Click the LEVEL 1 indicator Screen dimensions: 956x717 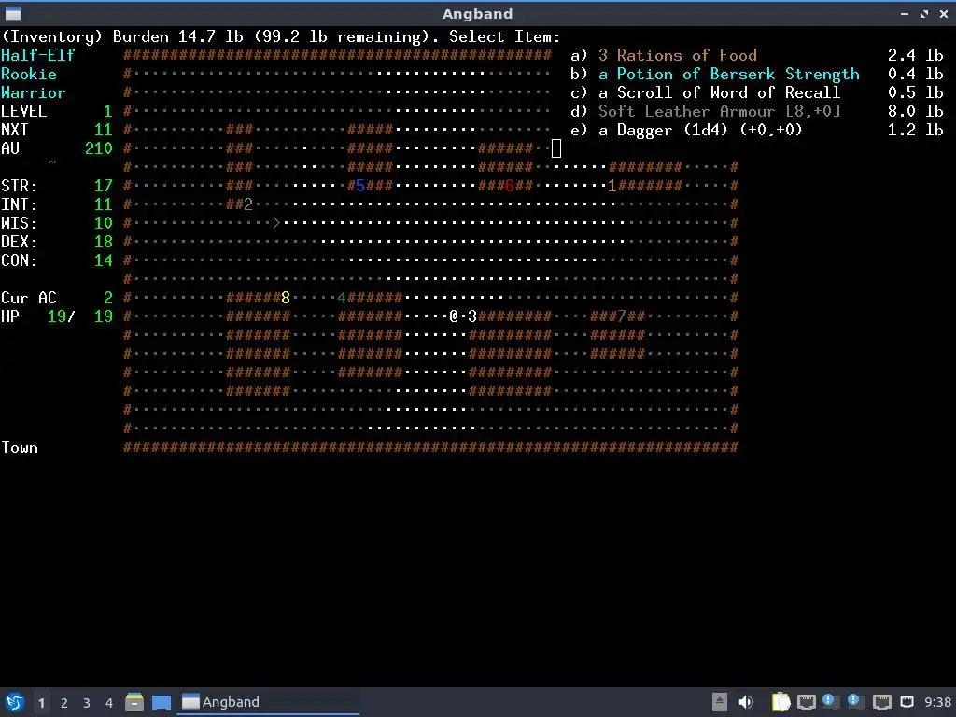point(57,112)
